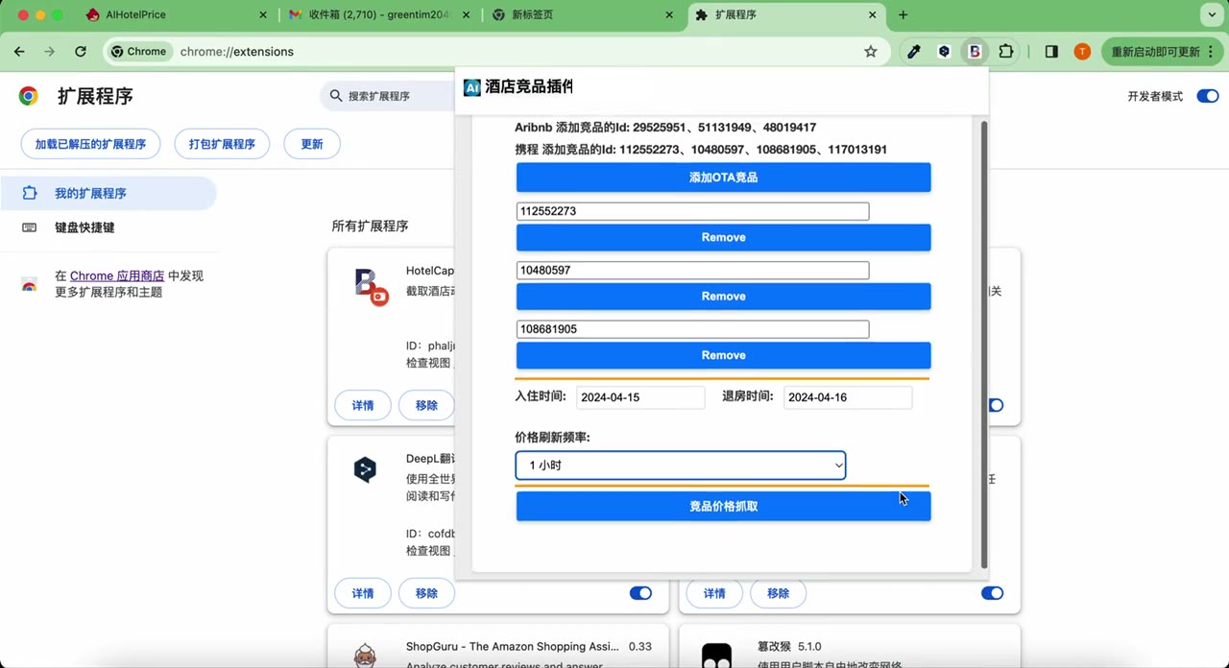Toggle 开发者模式 switch

(x=1208, y=96)
